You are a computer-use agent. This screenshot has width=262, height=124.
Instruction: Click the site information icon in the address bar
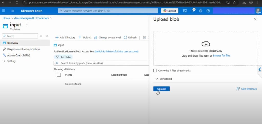(x=25, y=2)
